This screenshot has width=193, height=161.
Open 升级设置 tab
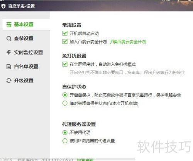click(24, 80)
